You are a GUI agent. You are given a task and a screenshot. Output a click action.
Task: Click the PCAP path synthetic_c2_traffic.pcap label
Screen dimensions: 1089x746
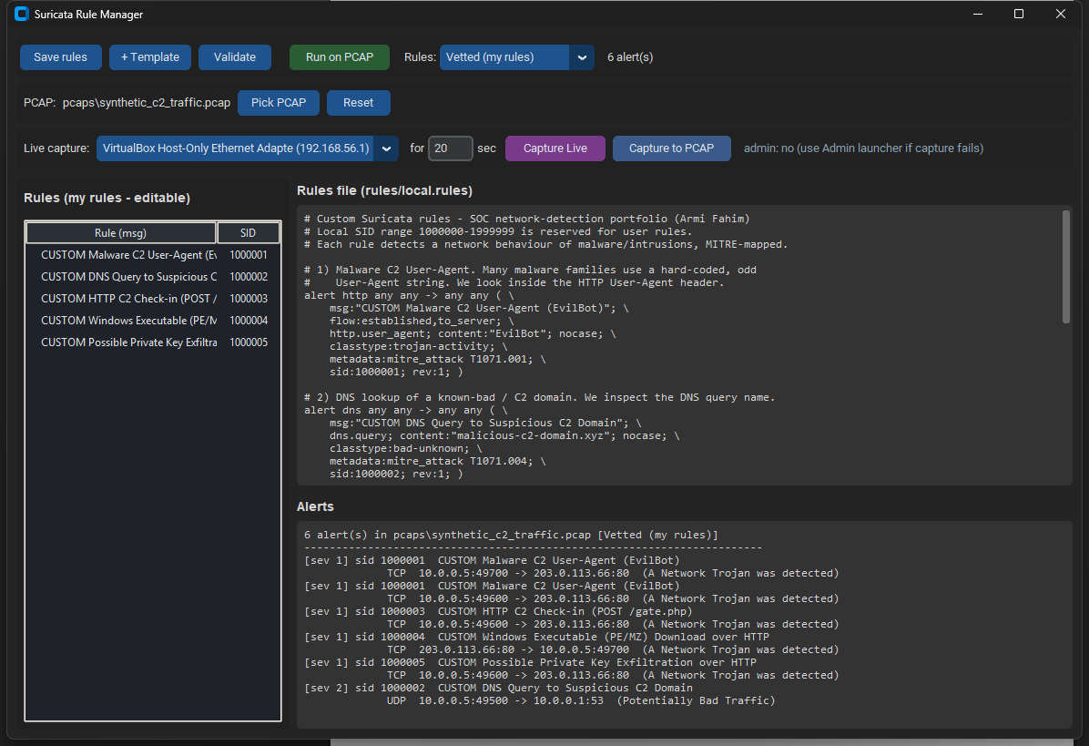[147, 103]
